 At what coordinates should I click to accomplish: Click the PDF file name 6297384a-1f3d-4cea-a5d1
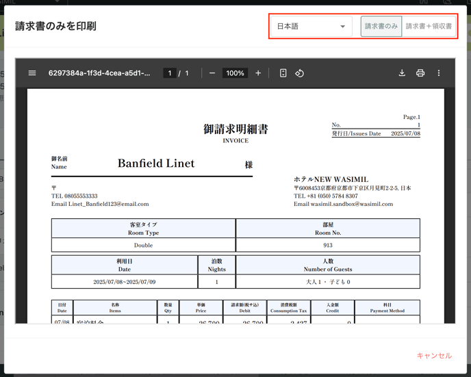point(99,73)
